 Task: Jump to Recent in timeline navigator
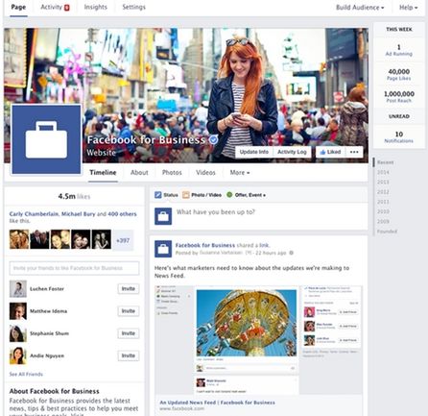(x=386, y=162)
